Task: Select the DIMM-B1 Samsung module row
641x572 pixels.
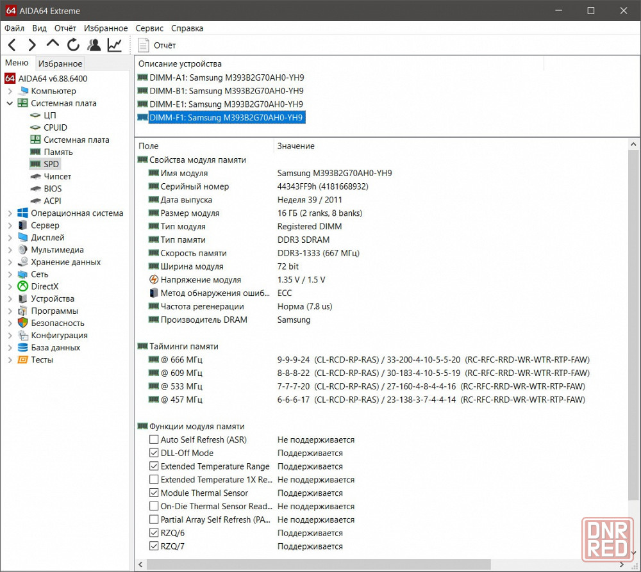Action: [226, 91]
